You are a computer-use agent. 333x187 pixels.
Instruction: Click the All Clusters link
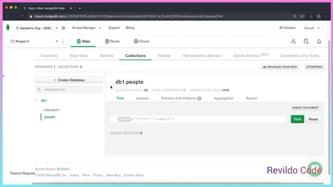tap(287, 28)
